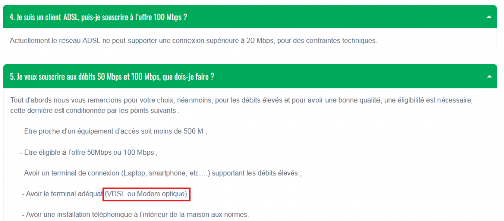Click the highlighted "(VDSL ou Modem optique)" text
Image resolution: width=504 pixels, height=221 pixels.
146,194
